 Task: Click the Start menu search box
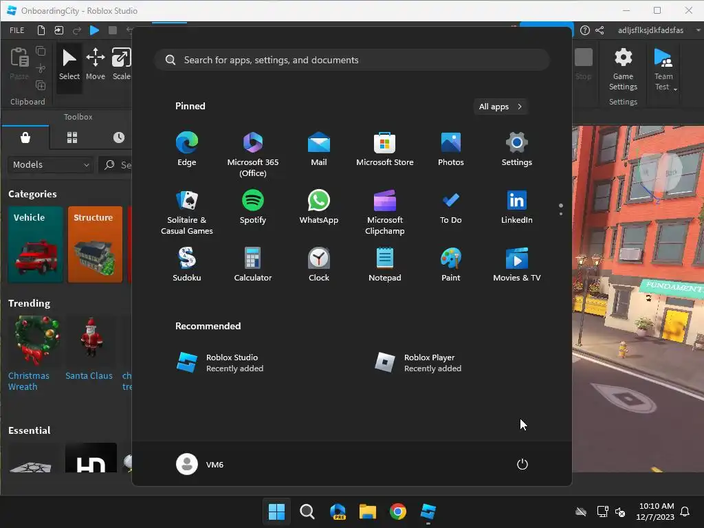tap(351, 60)
